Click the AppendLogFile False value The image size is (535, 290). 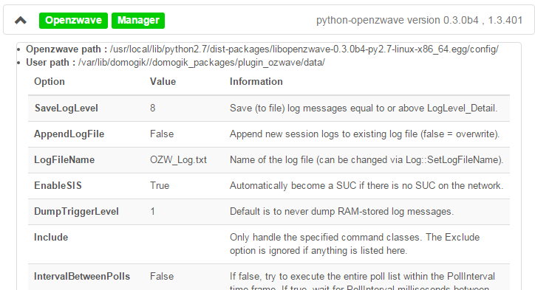162,134
